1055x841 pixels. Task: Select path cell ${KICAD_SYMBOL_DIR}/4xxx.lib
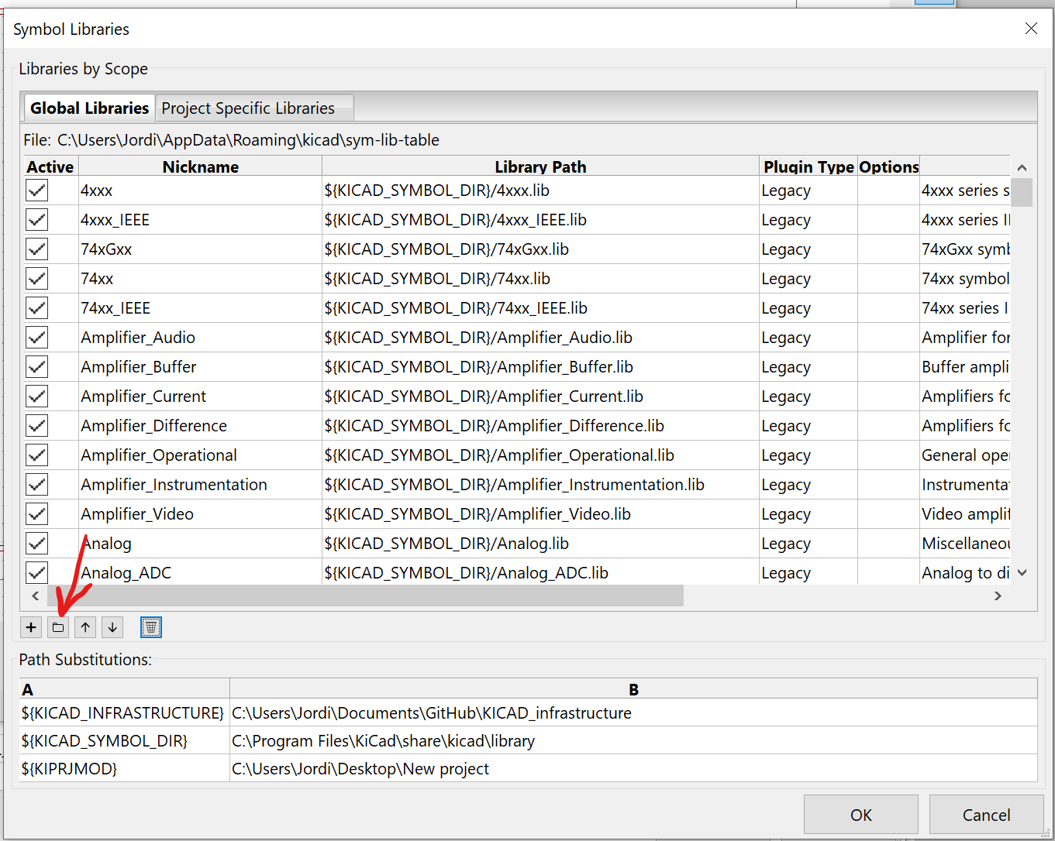(x=540, y=191)
